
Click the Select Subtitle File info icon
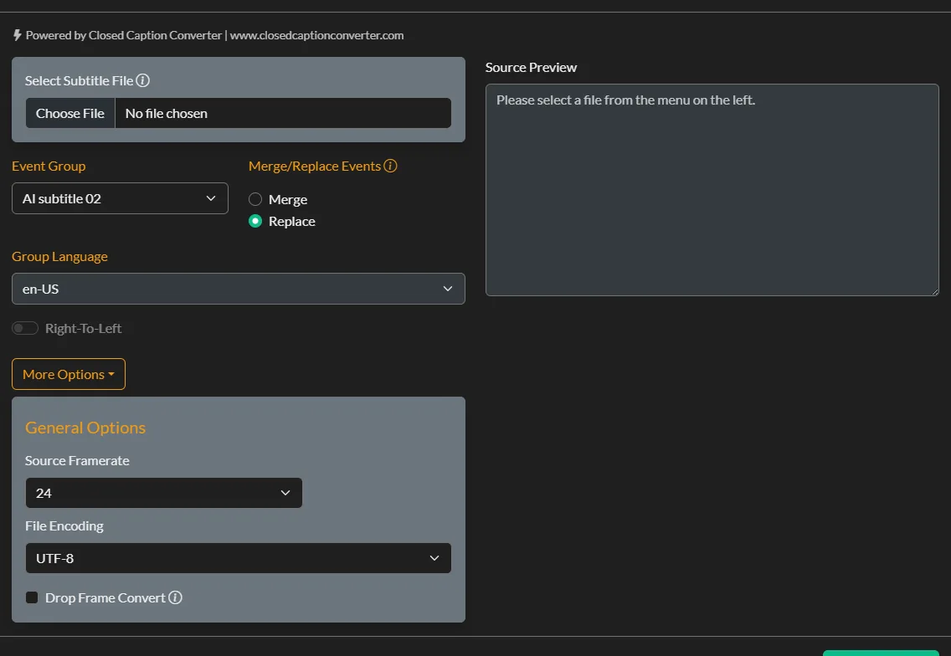pyautogui.click(x=142, y=80)
